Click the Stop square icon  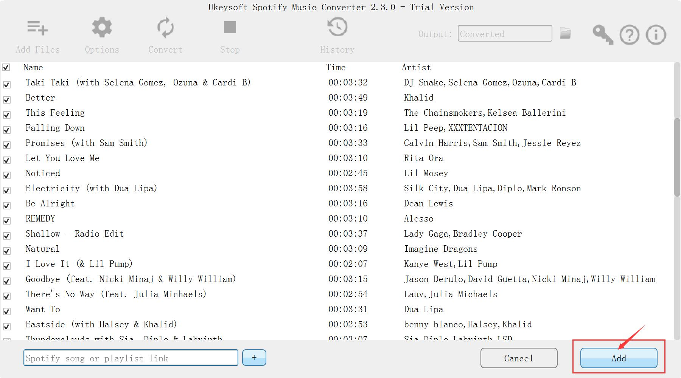230,27
